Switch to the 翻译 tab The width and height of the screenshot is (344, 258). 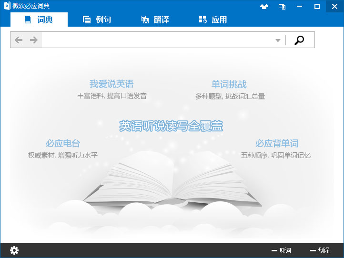(x=155, y=20)
